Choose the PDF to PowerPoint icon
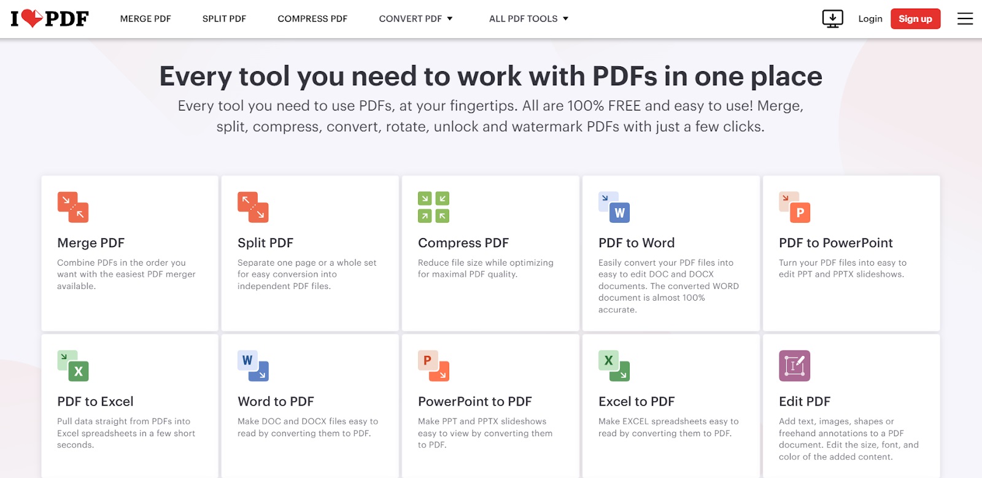The image size is (982, 478). 794,207
